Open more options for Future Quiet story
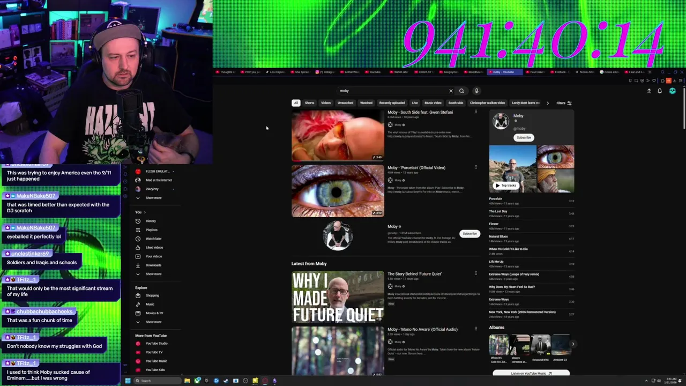The height and width of the screenshot is (386, 686). (x=475, y=273)
